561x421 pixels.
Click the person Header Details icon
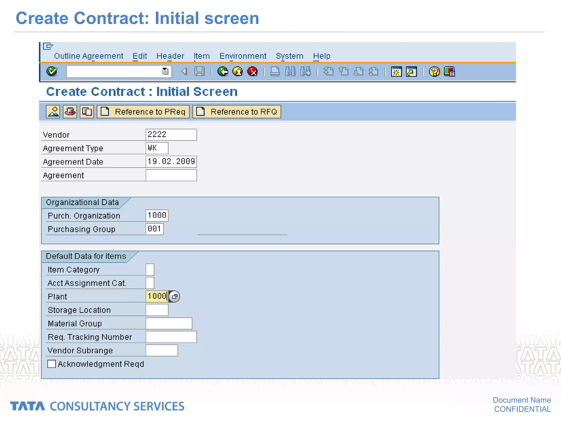point(53,112)
